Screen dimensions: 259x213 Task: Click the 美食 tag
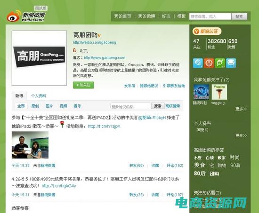(200, 165)
